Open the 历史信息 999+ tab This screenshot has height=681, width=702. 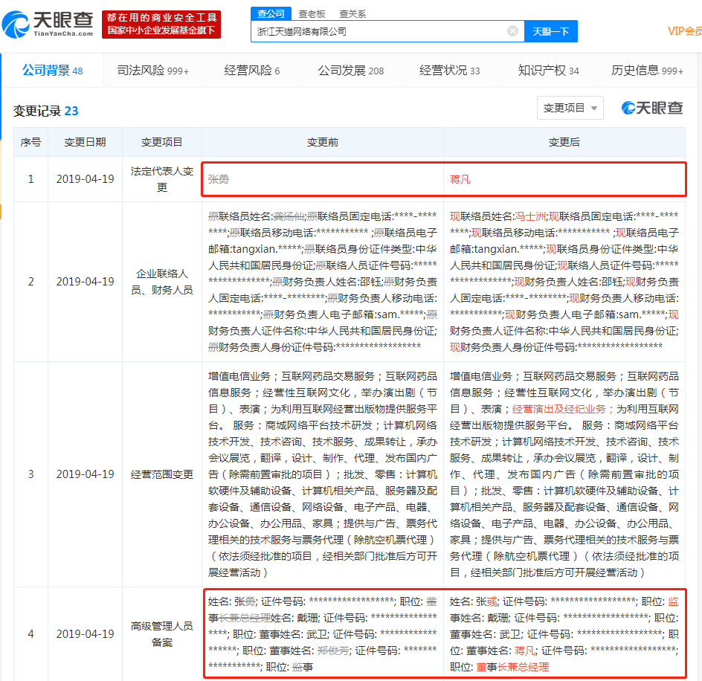point(648,71)
